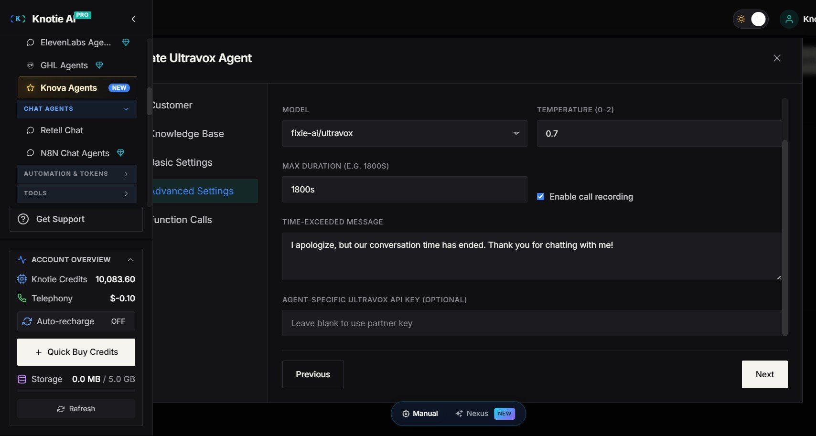Click the chat icon of ElevenLabs Agents
Image resolution: width=816 pixels, height=436 pixels.
tap(30, 43)
